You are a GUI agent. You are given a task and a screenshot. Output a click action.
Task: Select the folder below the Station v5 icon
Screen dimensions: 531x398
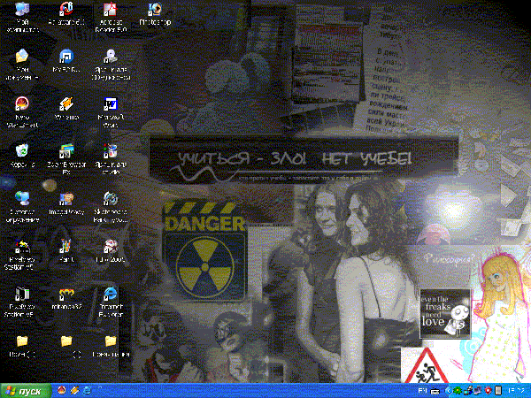click(x=22, y=346)
